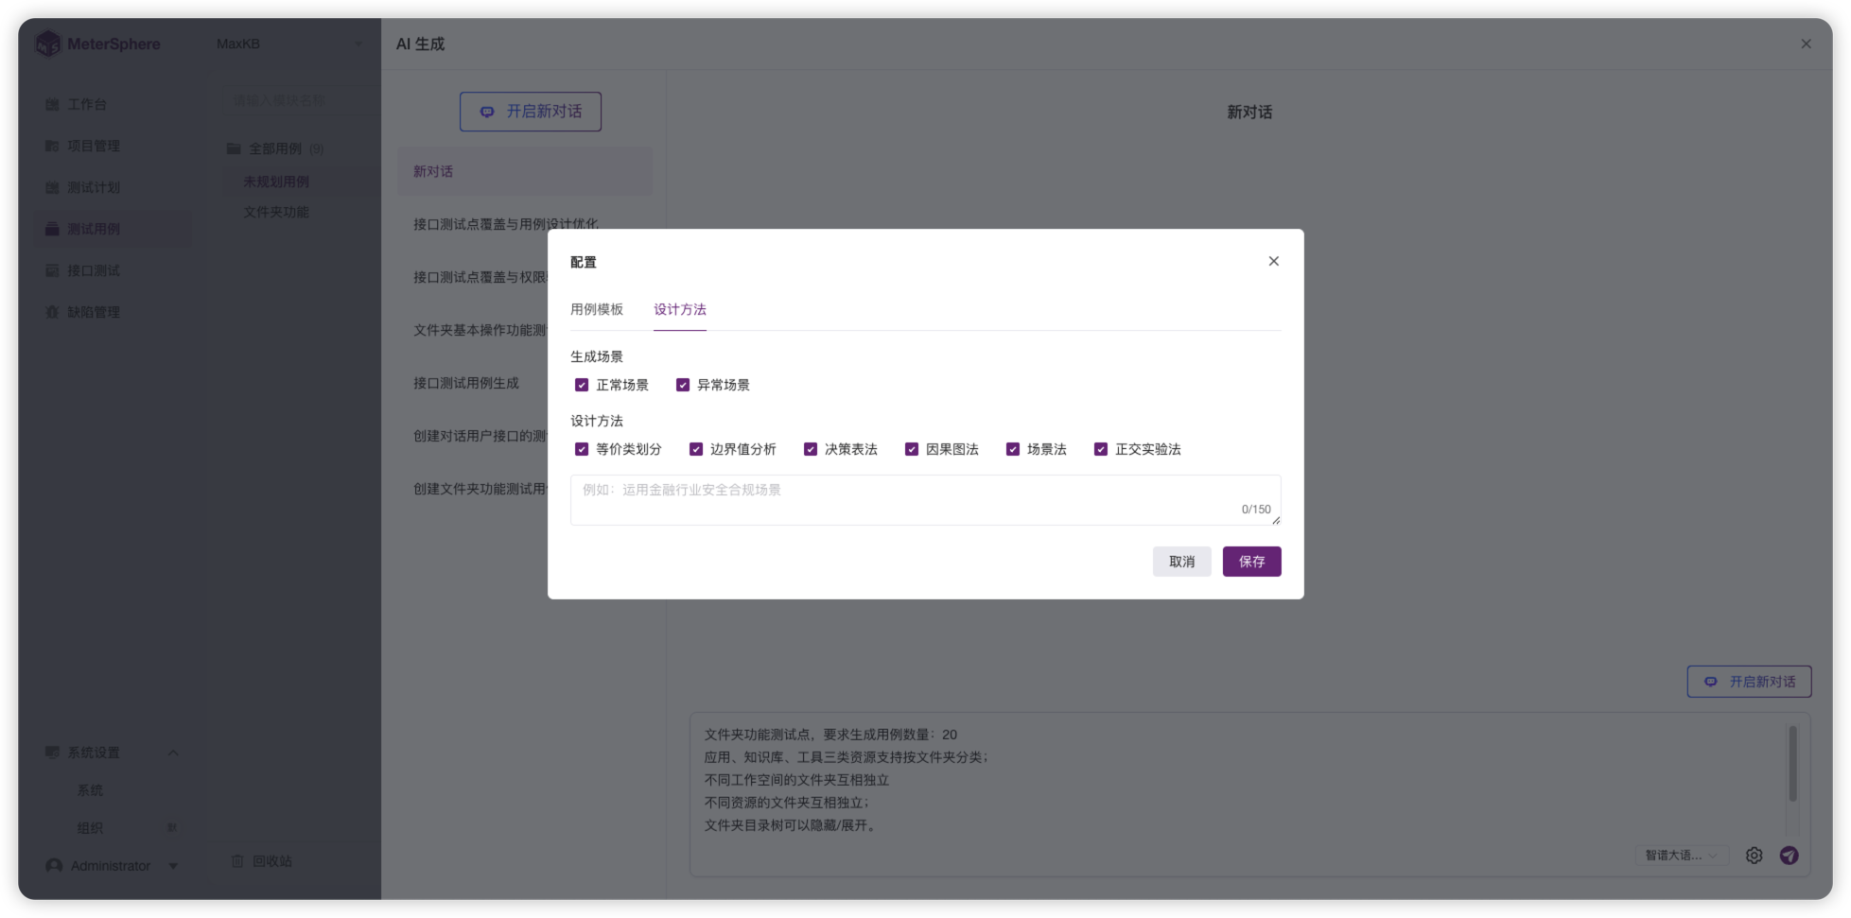1851x918 pixels.
Task: Select the 测试计划 sidebar icon
Action: coord(52,187)
